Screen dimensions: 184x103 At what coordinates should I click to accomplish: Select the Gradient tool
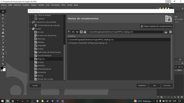(3, 36)
